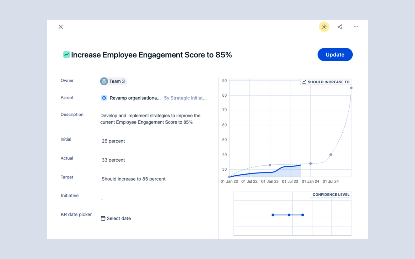The image size is (415, 259).
Task: Click the middle confidence level data point
Action: point(289,215)
